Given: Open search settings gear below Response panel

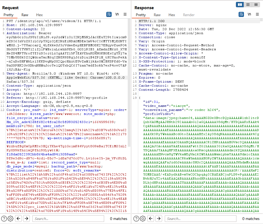Looking at the screenshot, I should click(143, 219).
